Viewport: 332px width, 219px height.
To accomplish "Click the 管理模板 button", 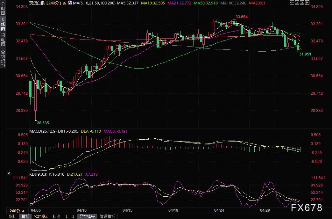I will point(107,216).
